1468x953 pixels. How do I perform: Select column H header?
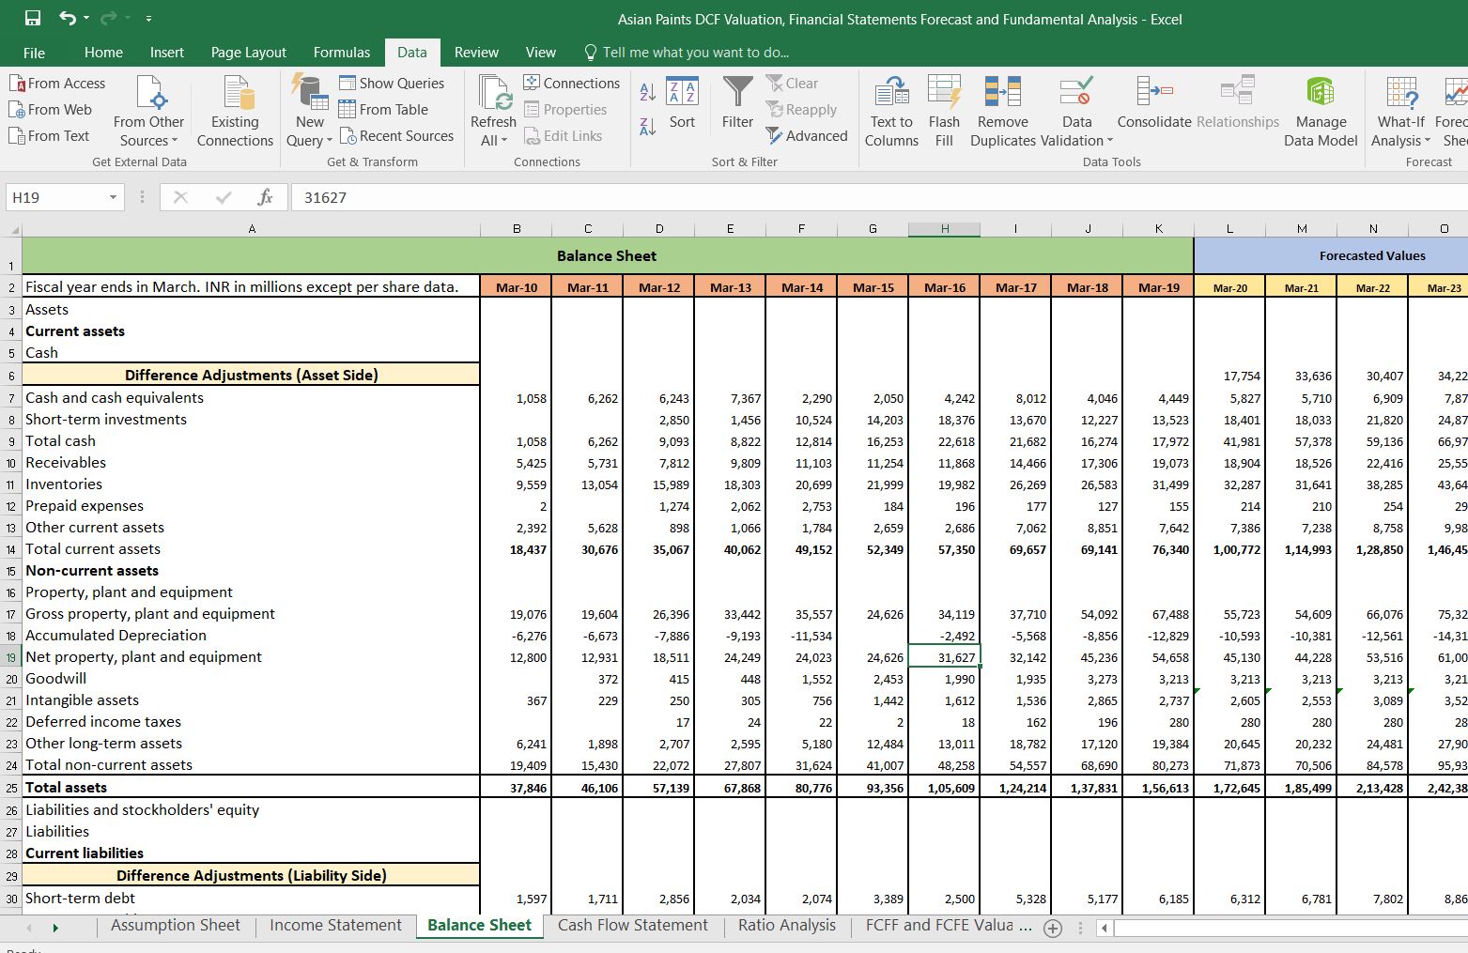[945, 228]
